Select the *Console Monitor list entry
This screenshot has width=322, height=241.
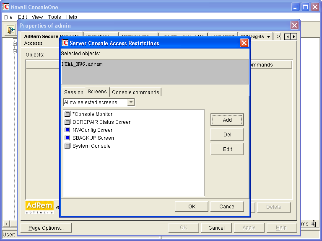[x=92, y=114]
